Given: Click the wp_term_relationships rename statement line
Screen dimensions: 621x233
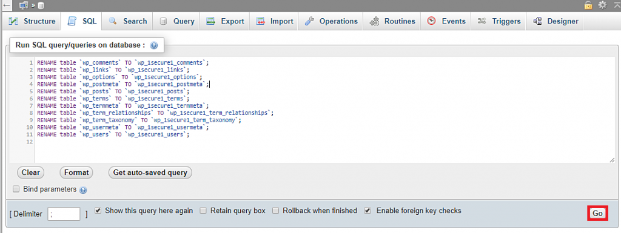Looking at the screenshot, I should 155,113.
